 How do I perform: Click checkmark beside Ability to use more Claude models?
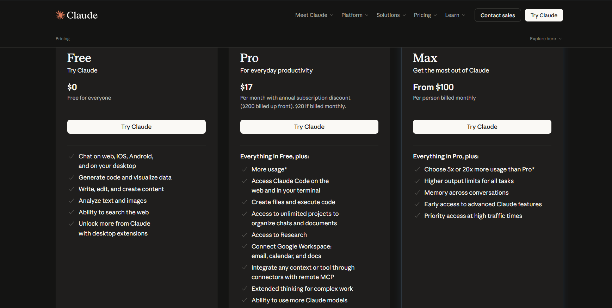tap(245, 300)
